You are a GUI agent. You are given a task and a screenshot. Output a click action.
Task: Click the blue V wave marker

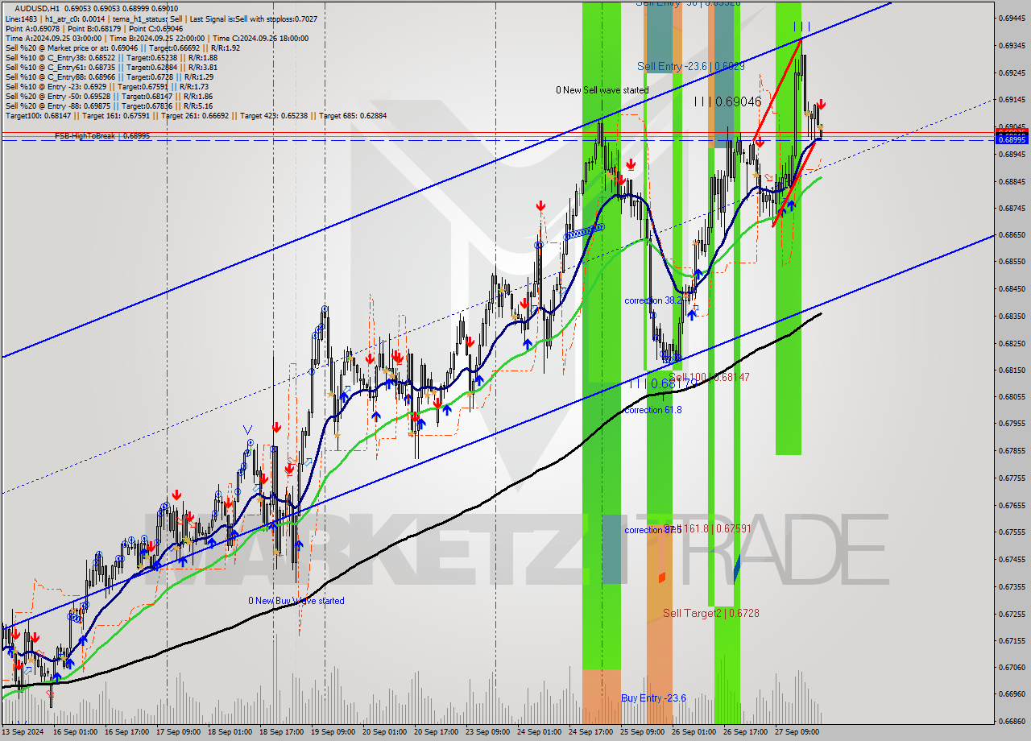pyautogui.click(x=248, y=429)
